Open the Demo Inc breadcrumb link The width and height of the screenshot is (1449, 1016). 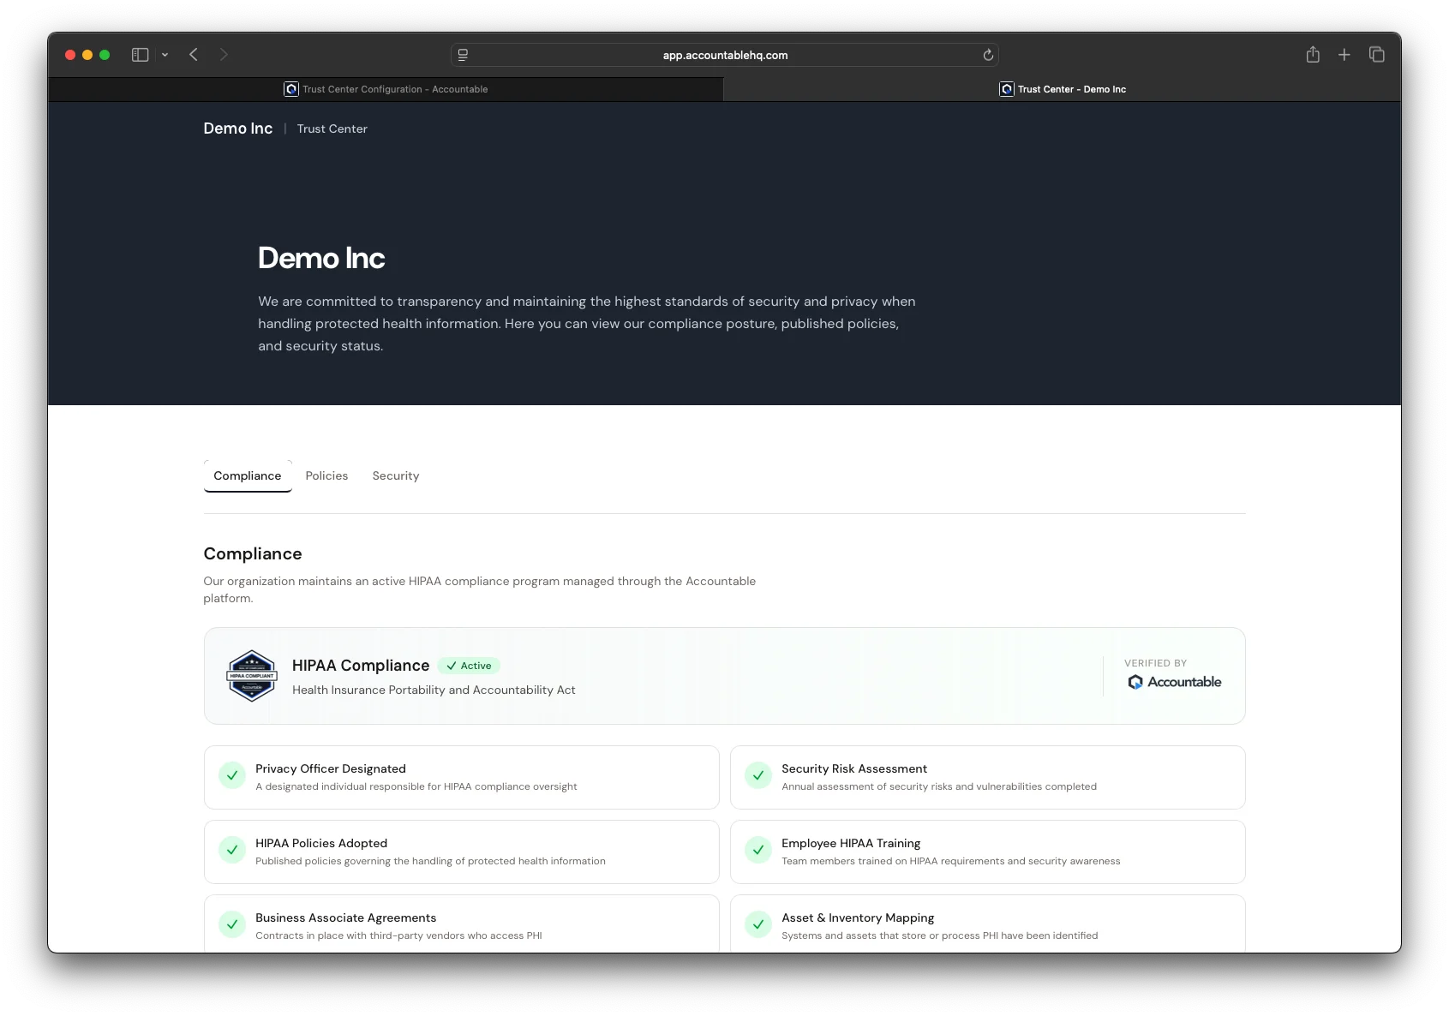coord(237,128)
